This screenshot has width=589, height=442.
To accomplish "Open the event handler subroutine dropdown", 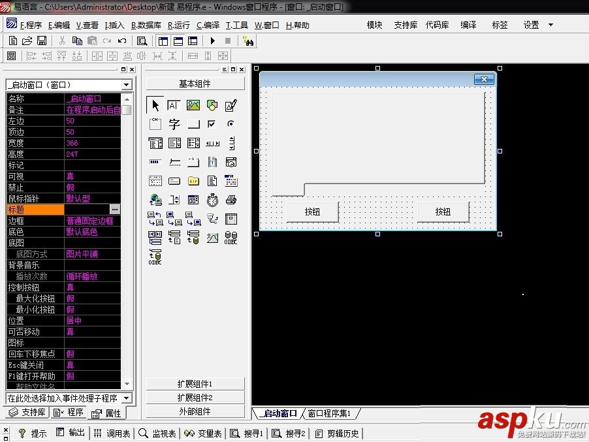I will [126, 398].
